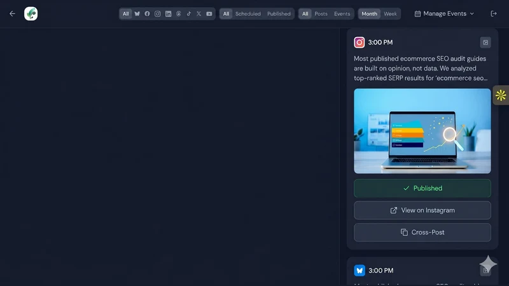Click the sparkle assistant icon at bottom right

click(x=488, y=264)
